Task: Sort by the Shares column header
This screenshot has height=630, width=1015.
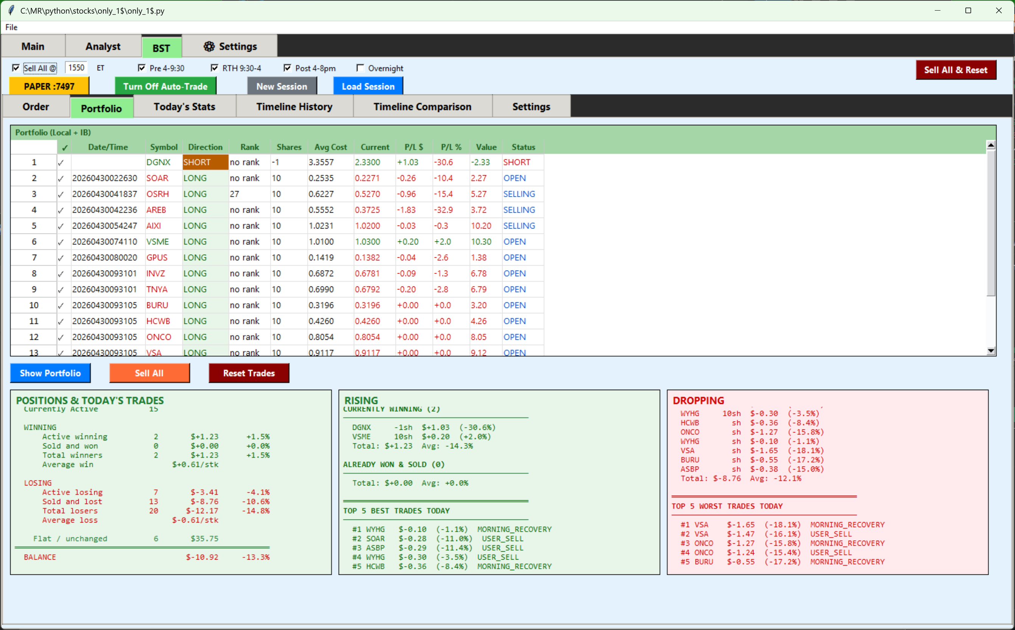Action: pos(289,147)
